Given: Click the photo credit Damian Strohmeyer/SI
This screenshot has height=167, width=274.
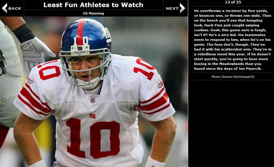Looking at the screenshot, I should tap(233, 77).
